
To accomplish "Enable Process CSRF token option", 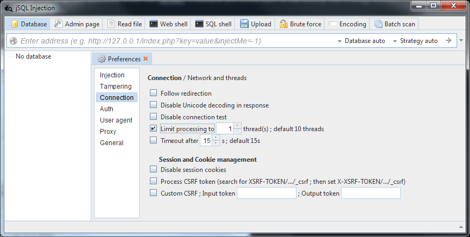I will [x=154, y=181].
